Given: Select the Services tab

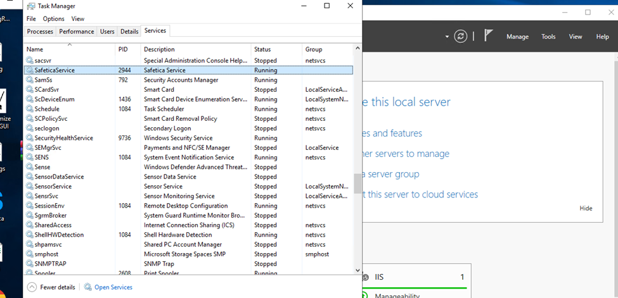Looking at the screenshot, I should pos(155,30).
